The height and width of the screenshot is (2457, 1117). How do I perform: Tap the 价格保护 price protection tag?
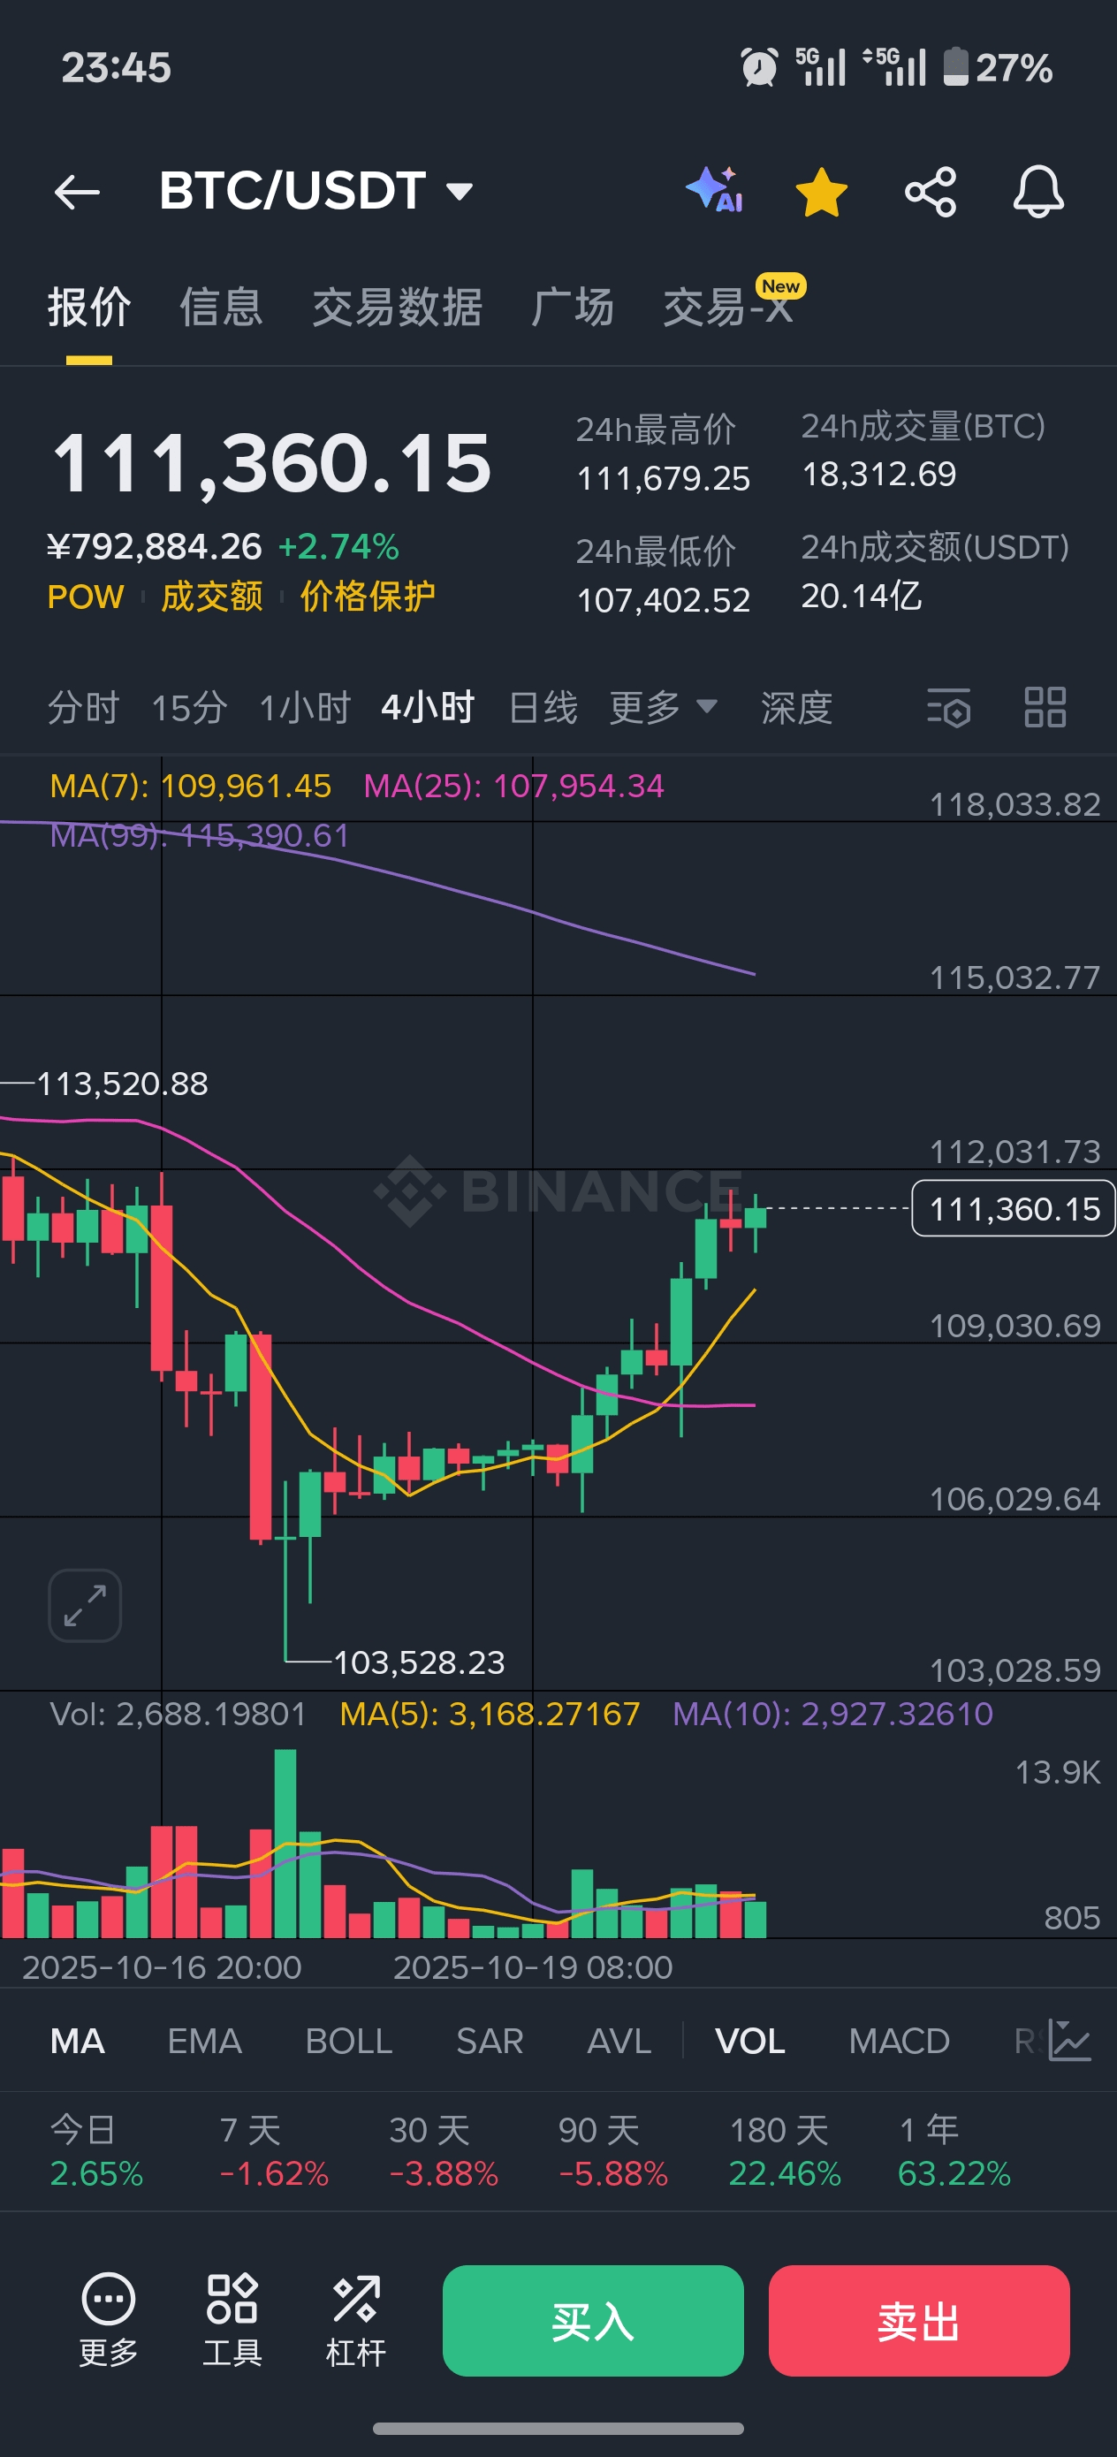click(x=368, y=596)
